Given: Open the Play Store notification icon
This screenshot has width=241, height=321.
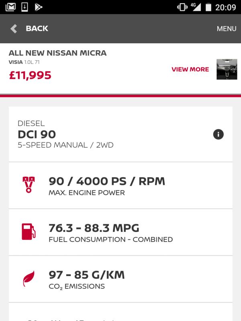Looking at the screenshot, I should [x=38, y=7].
